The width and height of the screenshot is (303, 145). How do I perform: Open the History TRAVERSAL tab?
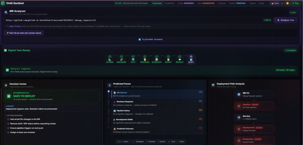pyautogui.click(x=237, y=3)
